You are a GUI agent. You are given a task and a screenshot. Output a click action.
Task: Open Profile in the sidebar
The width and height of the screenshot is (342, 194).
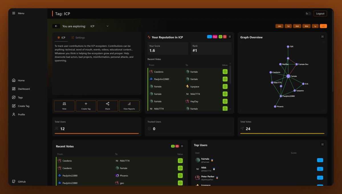pyautogui.click(x=19, y=115)
